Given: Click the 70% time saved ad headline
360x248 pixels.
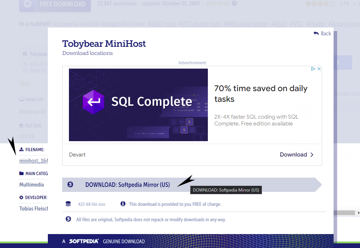Looking at the screenshot, I should (261, 94).
